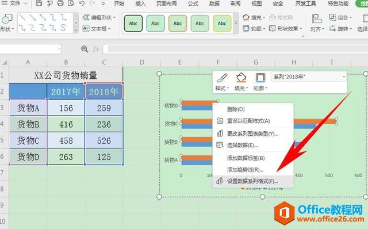368x229 pixels.
Task: Choose 添加趋势线(R) from context menu
Action: [x=253, y=170]
